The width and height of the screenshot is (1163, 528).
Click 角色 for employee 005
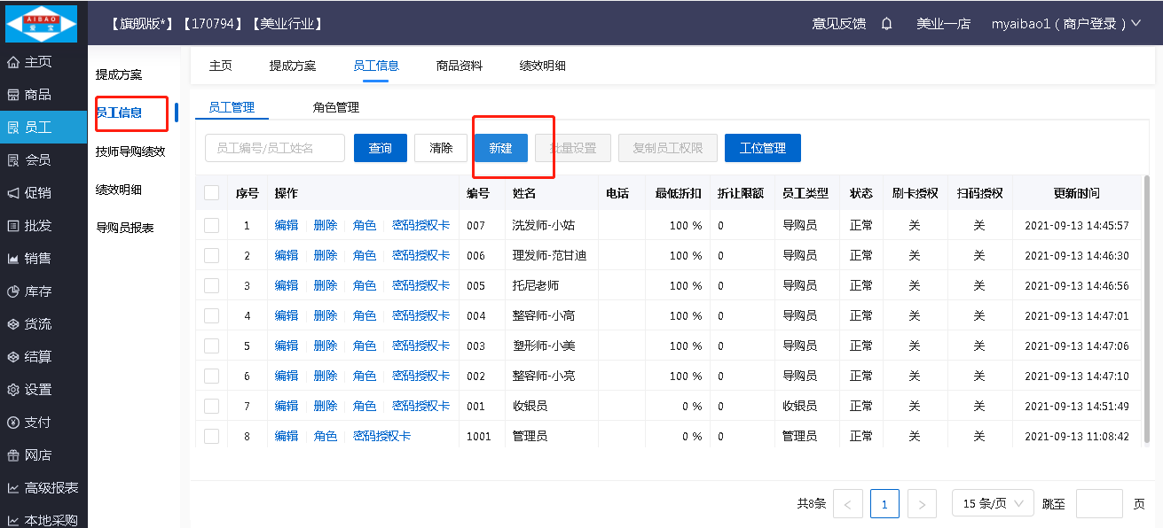(365, 286)
